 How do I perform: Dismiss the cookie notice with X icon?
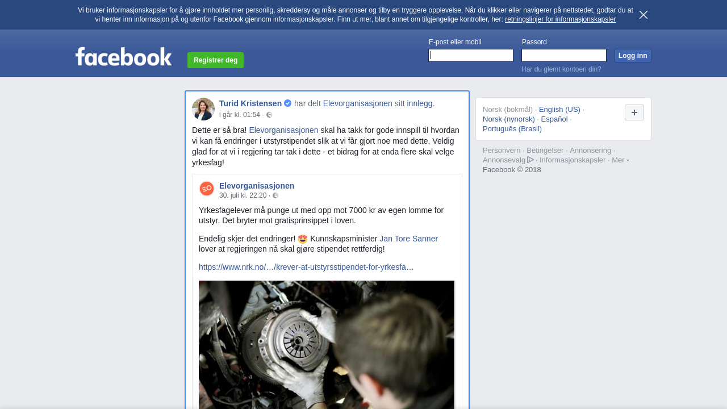pos(643,15)
